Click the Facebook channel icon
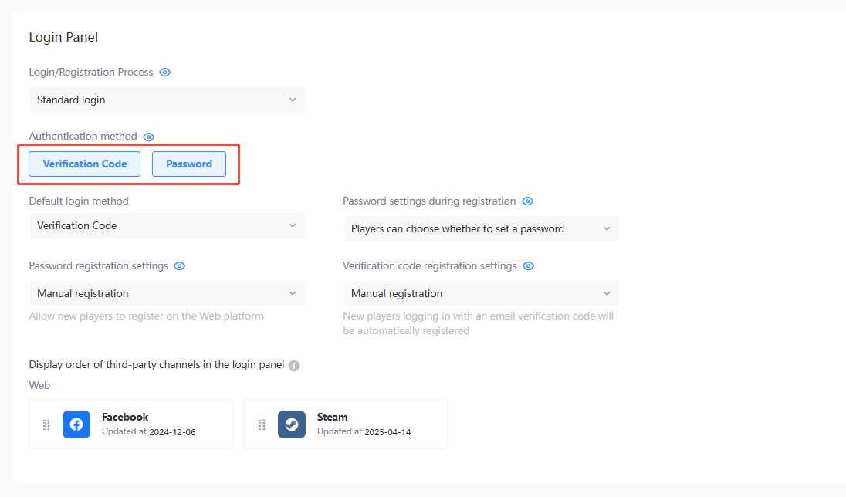The width and height of the screenshot is (846, 497). click(x=76, y=424)
